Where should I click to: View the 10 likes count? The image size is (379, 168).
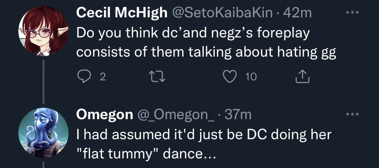251,77
